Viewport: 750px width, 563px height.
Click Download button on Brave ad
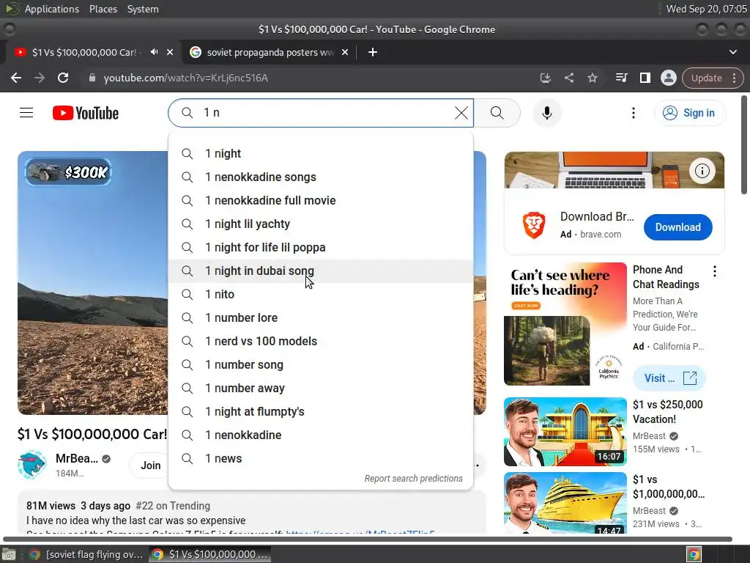pyautogui.click(x=677, y=227)
